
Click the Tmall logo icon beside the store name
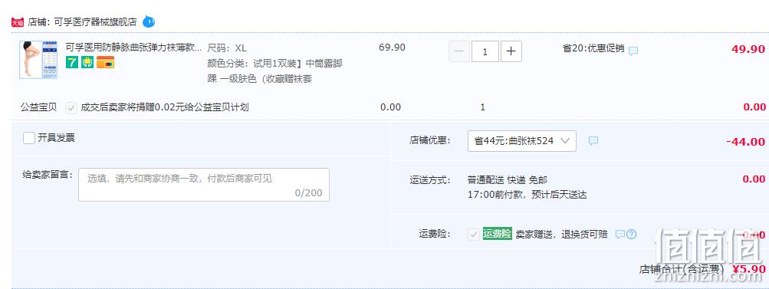pyautogui.click(x=18, y=22)
